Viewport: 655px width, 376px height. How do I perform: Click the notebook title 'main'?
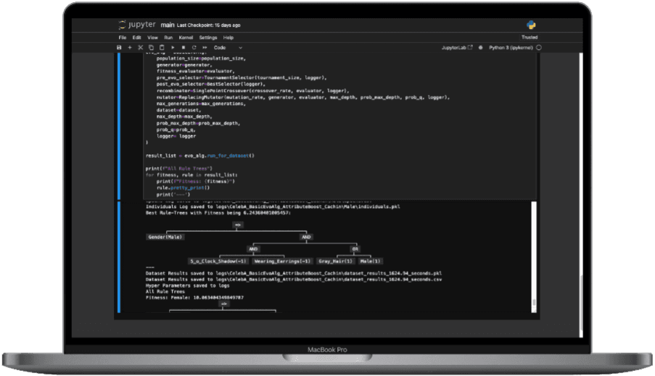pyautogui.click(x=168, y=25)
